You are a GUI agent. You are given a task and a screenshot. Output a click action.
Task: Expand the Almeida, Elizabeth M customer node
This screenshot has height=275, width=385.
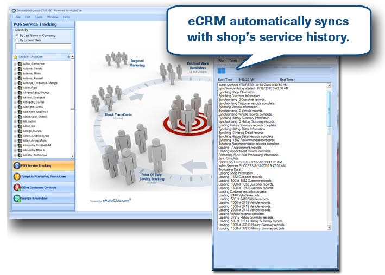15,145
